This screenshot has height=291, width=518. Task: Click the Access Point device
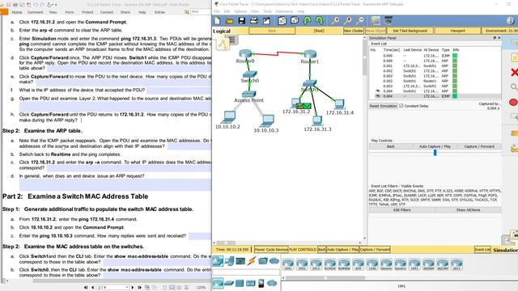point(248,95)
